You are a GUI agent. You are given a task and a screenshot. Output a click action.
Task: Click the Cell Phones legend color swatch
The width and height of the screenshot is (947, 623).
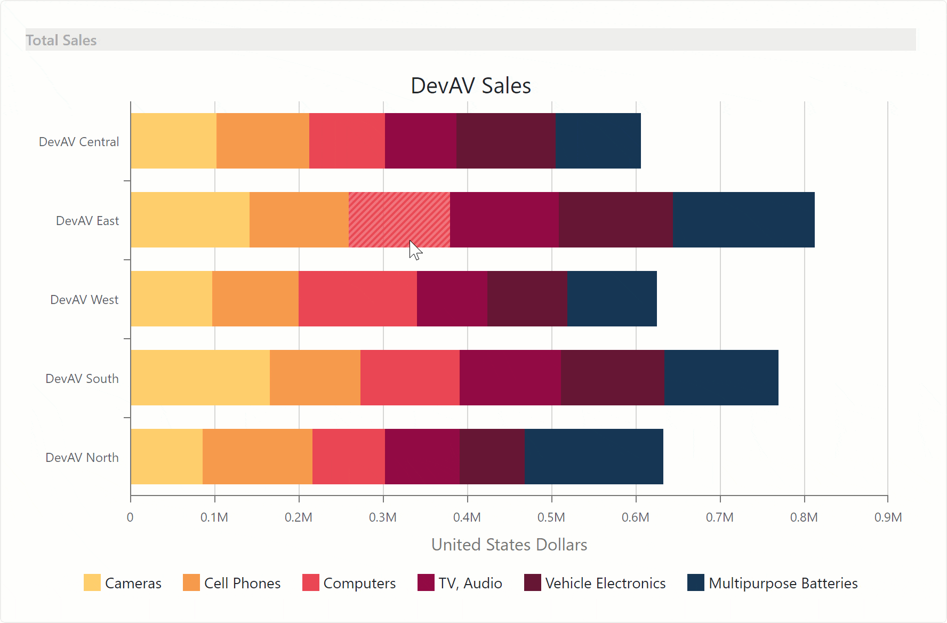(x=191, y=582)
